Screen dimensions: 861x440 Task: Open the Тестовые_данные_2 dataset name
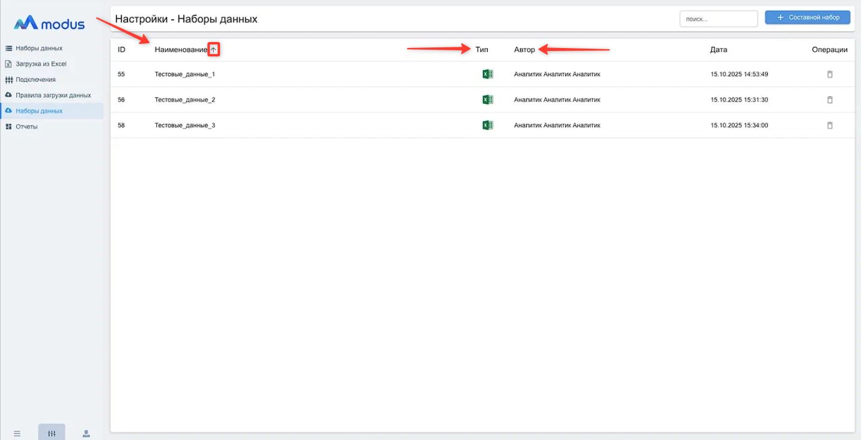[x=185, y=100]
